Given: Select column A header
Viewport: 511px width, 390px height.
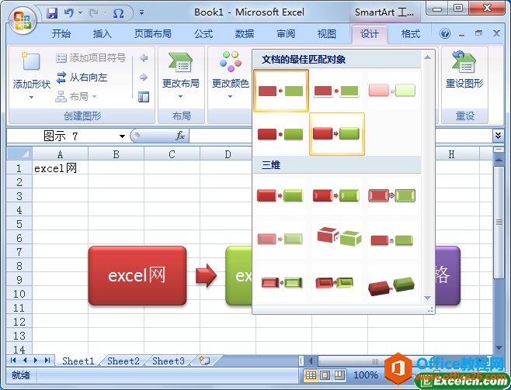Looking at the screenshot, I should [60, 154].
